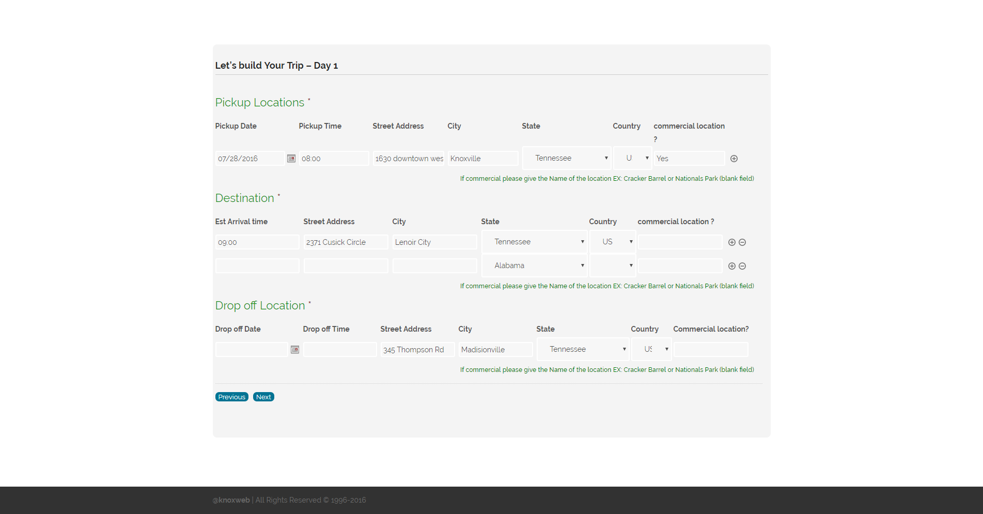Focus empty arrival time in Alabama row
This screenshot has height=514, width=983.
pyautogui.click(x=257, y=266)
